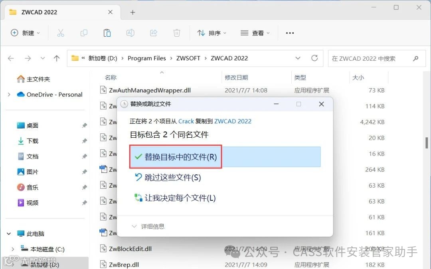
Task: Open Local Disk (本地磁盘 C:) in sidebar
Action: pos(43,249)
